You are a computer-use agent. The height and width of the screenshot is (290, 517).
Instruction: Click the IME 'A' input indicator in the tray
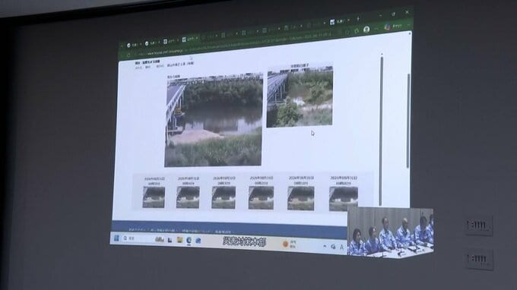coord(341,247)
